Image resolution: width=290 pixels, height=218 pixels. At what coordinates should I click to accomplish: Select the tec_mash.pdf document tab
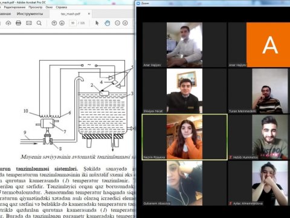pyautogui.click(x=71, y=14)
